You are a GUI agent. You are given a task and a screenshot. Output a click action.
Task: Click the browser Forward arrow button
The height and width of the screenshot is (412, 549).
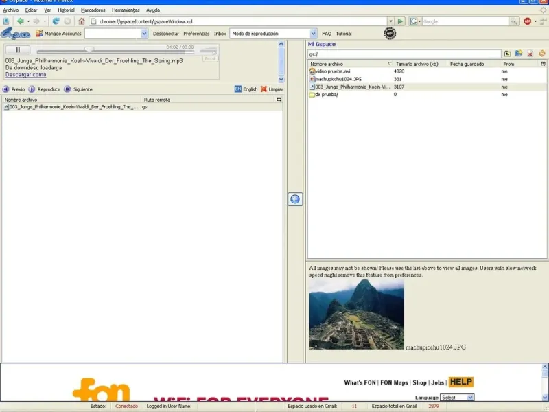click(36, 21)
